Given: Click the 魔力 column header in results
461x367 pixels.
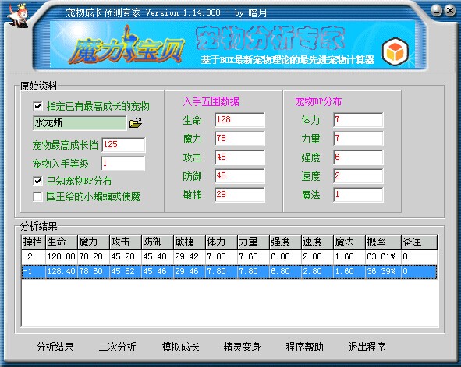Looking at the screenshot, I should click(x=94, y=242).
